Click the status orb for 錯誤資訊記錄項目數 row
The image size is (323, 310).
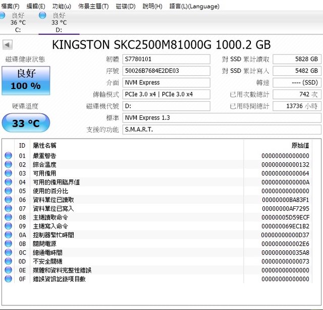coord(8,279)
